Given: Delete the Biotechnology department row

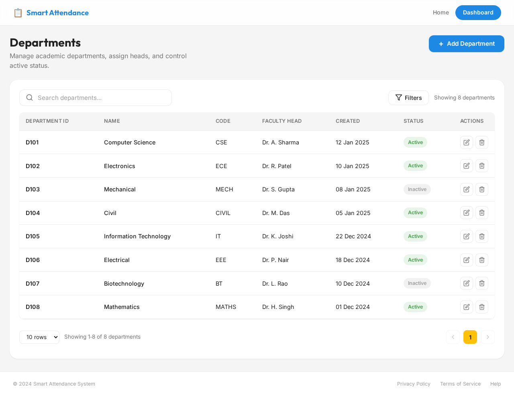Looking at the screenshot, I should tap(482, 283).
